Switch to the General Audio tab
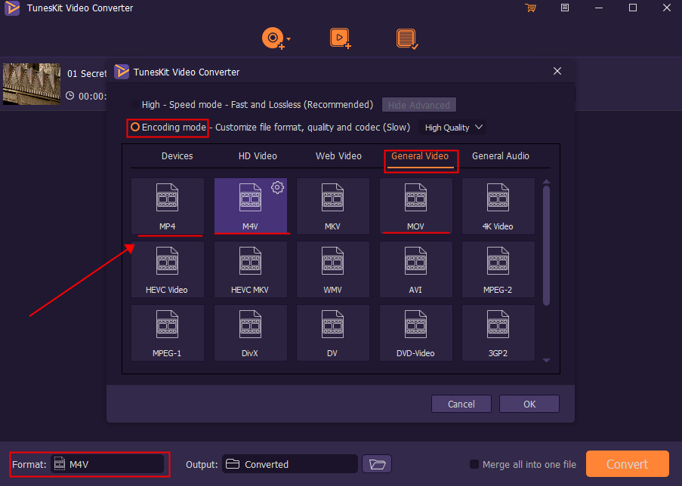The height and width of the screenshot is (486, 682). pos(501,156)
